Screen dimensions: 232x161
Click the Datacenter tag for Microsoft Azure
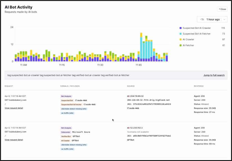[66, 132]
